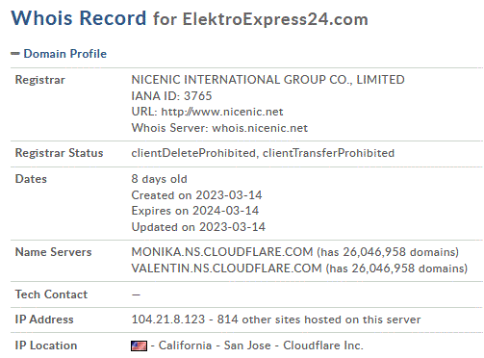The height and width of the screenshot is (358, 484).
Task: Open the http://www.nicenic.net registrar URL
Action: click(222, 112)
